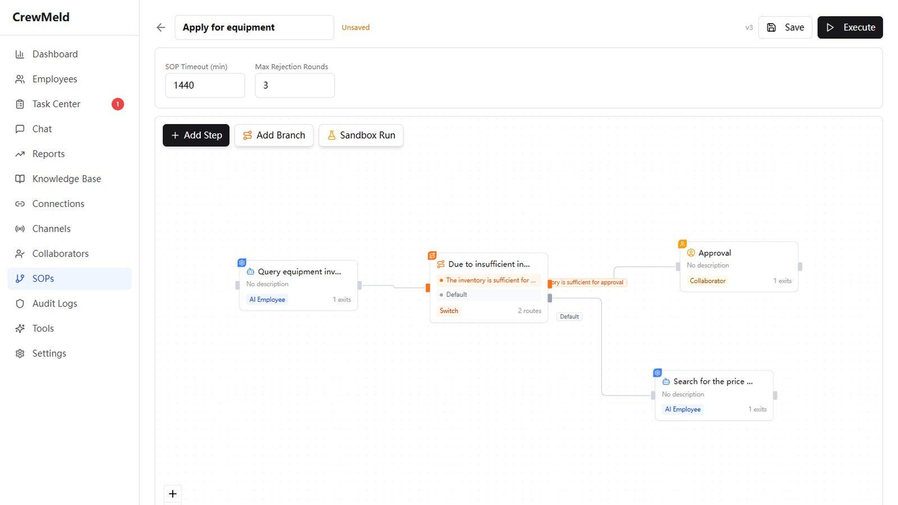This screenshot has width=898, height=505.
Task: Click the orange badge on Approval node
Action: click(x=682, y=244)
